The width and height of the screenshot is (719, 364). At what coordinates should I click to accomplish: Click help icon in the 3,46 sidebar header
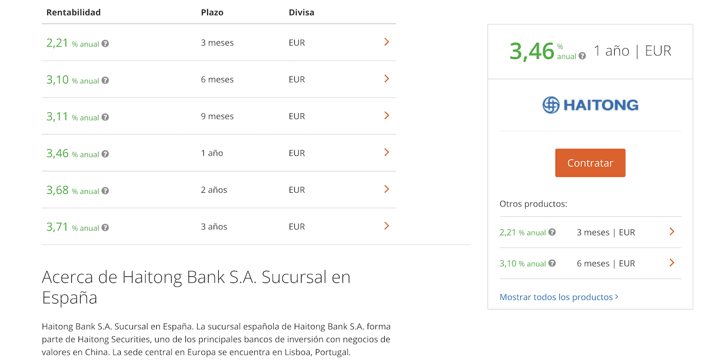pos(582,56)
